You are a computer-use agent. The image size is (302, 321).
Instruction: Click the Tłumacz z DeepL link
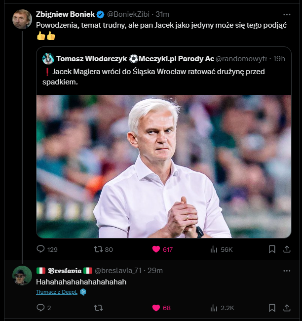pos(57,292)
